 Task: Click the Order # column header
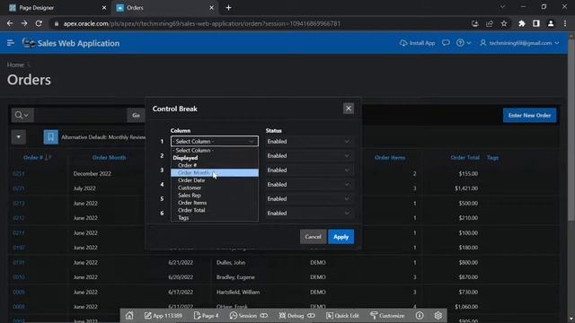click(33, 158)
